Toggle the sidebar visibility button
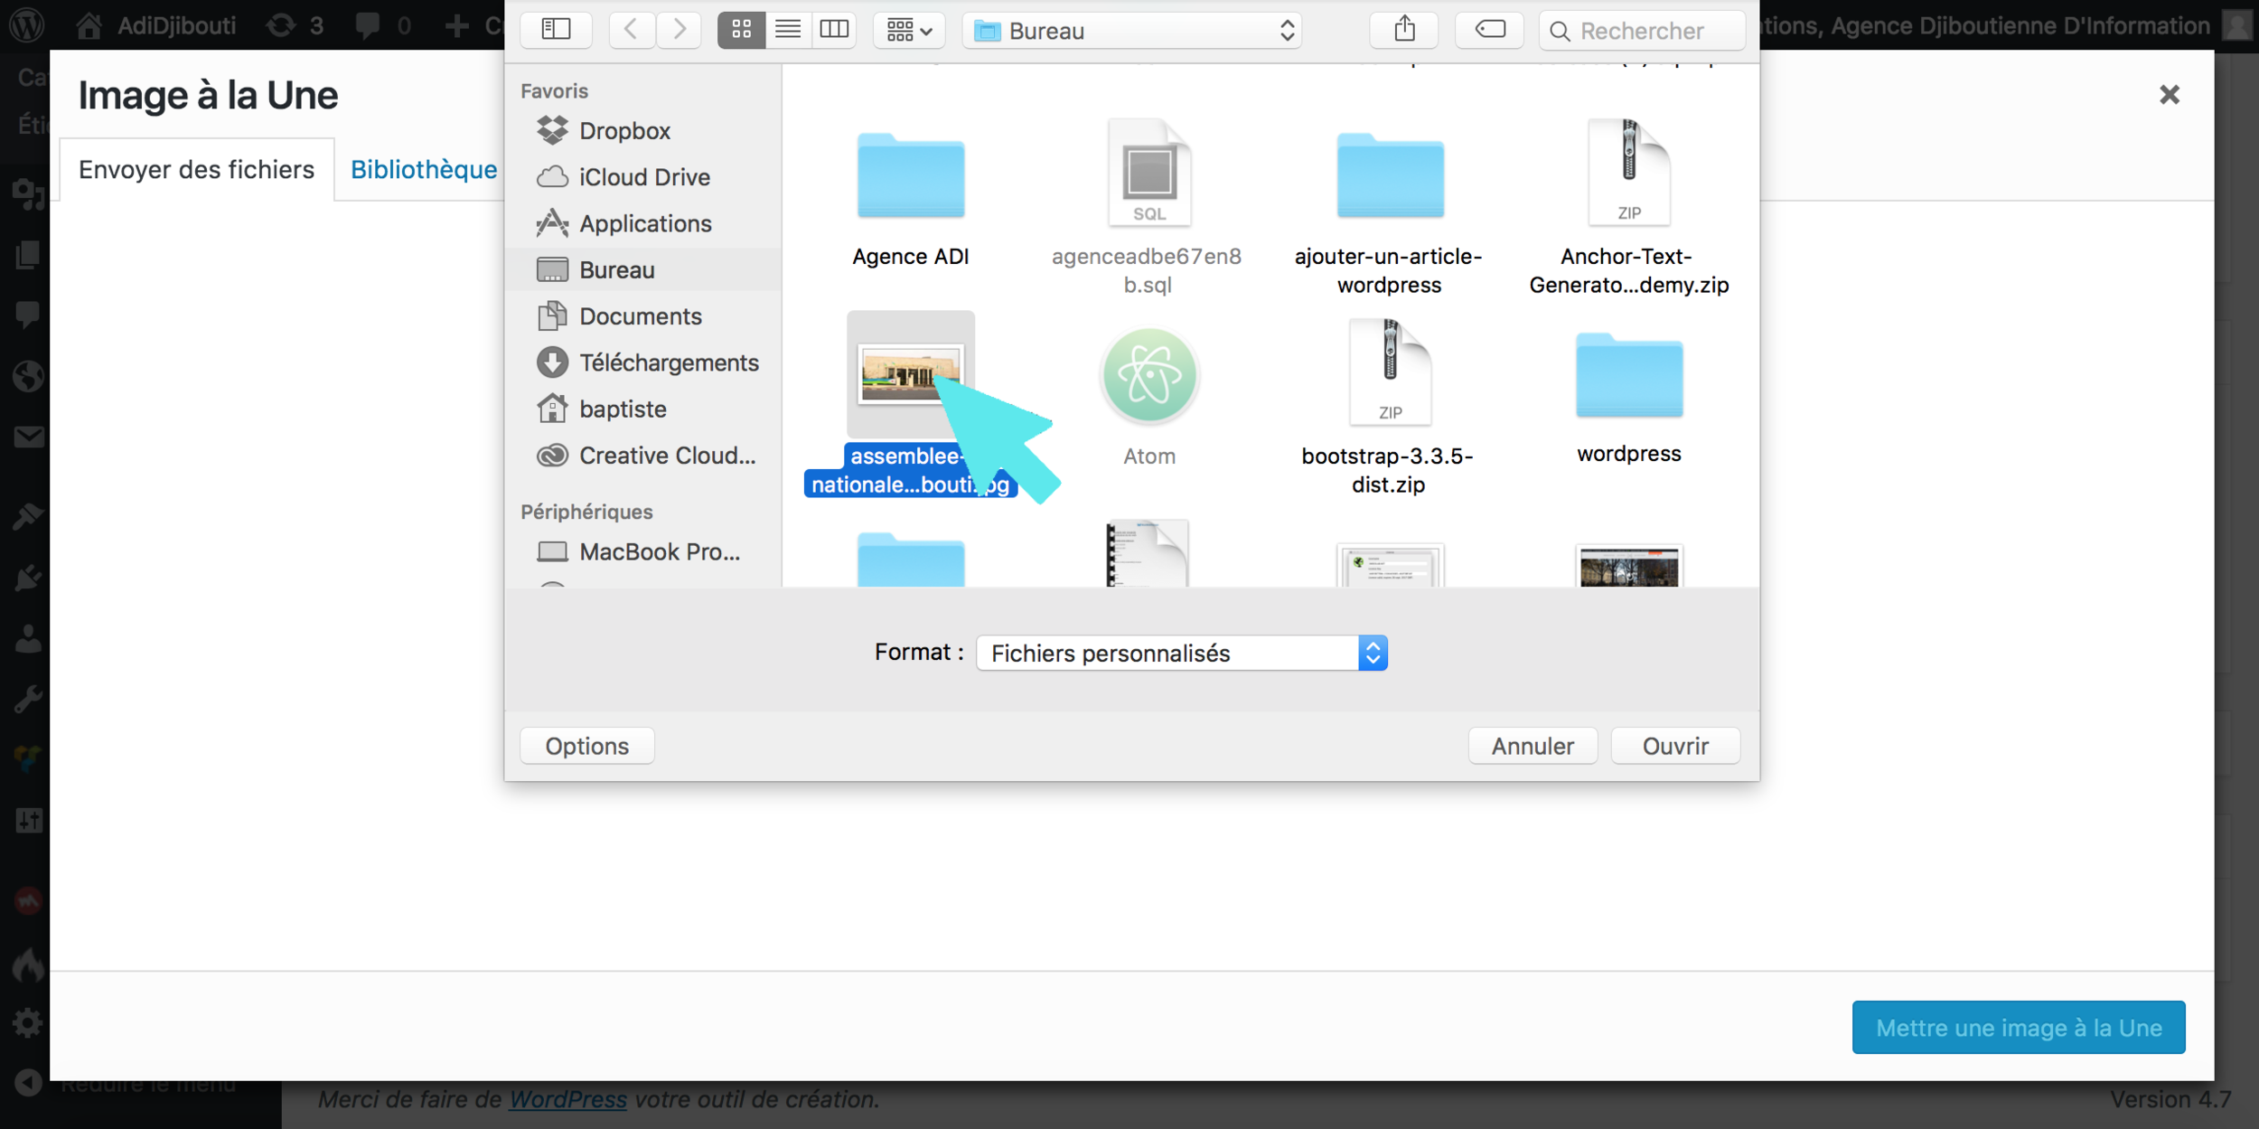The image size is (2259, 1129). [x=556, y=30]
